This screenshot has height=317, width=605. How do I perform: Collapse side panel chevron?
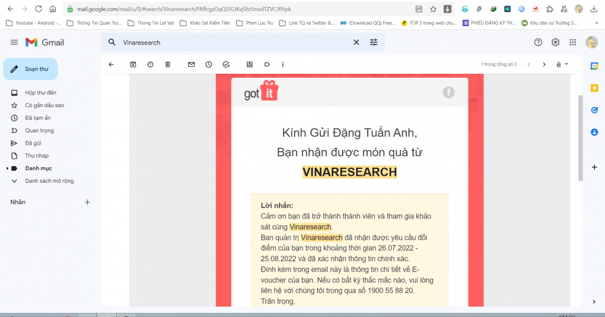(594, 301)
